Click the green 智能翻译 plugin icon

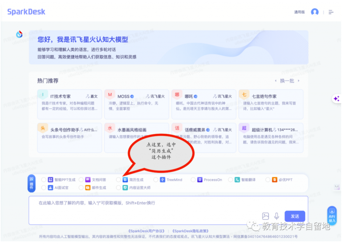[237, 180]
